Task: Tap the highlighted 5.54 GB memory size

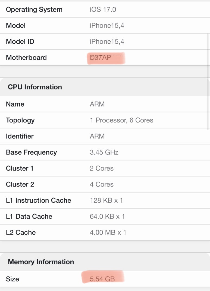Action: [x=102, y=279]
